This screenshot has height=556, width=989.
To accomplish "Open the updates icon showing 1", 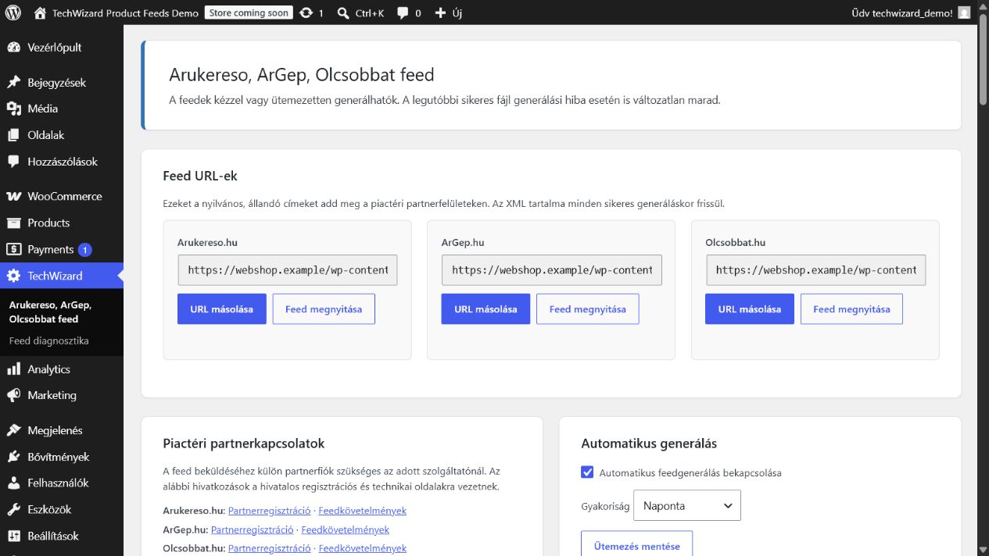I will point(306,12).
